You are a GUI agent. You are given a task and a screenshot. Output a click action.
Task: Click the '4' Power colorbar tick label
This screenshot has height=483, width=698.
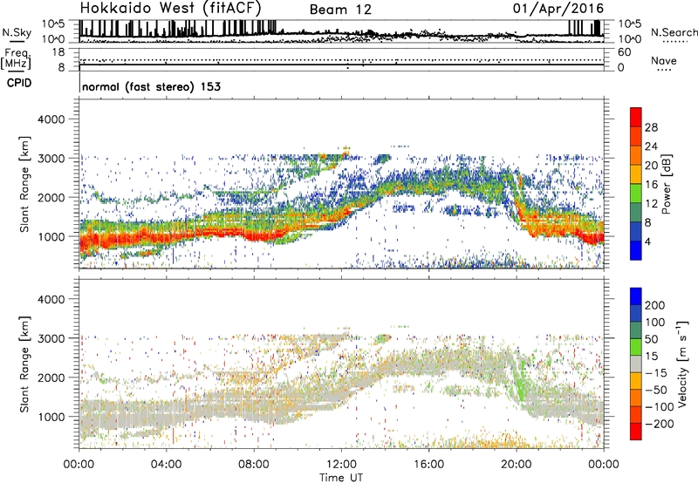pos(647,241)
